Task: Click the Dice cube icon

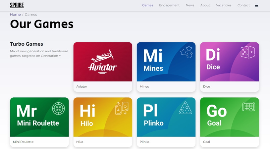Action: 247,52
